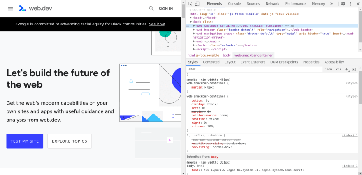Image resolution: width=362 pixels, height=175 pixels.
Task: Open the Network tab
Action: [272, 4]
